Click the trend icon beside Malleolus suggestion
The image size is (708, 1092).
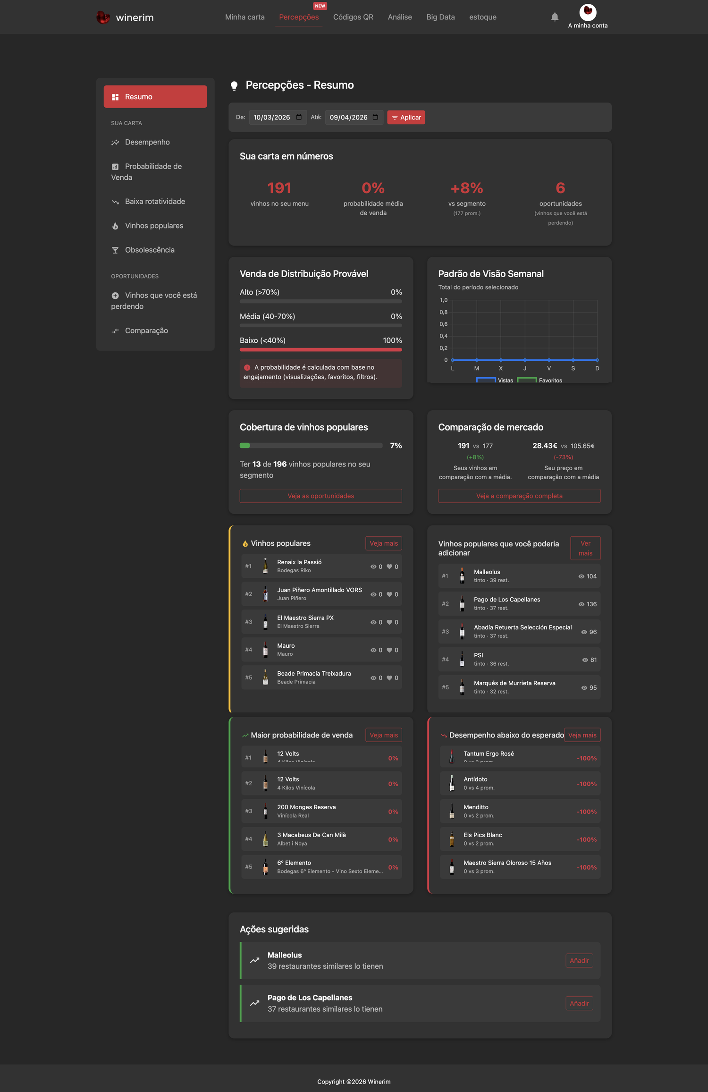[x=255, y=960]
